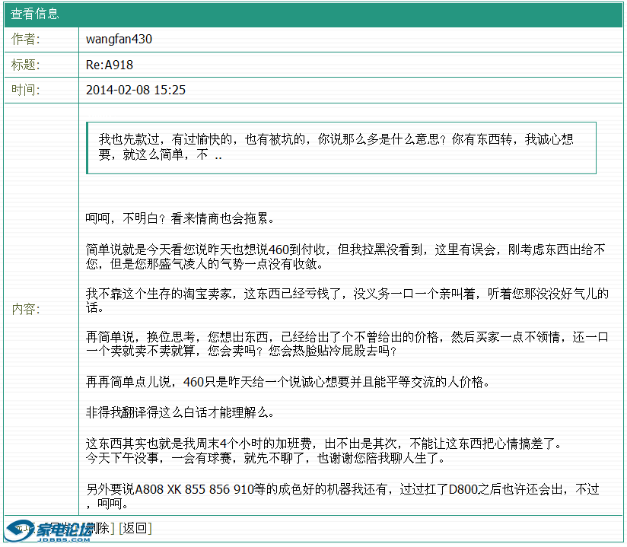Click the 删除 link at the bottom
Viewport: 627px width, 547px height.
tap(103, 528)
